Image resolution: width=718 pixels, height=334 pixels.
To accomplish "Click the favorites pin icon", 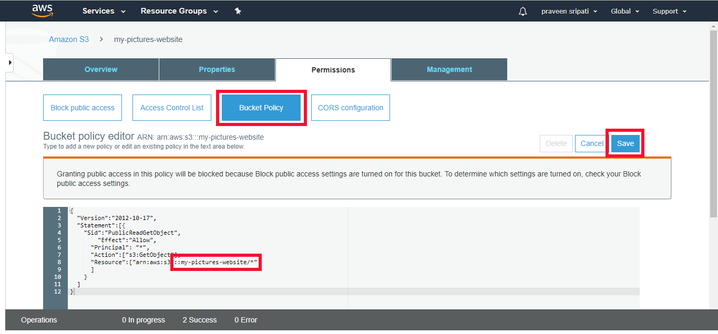I will 238,11.
